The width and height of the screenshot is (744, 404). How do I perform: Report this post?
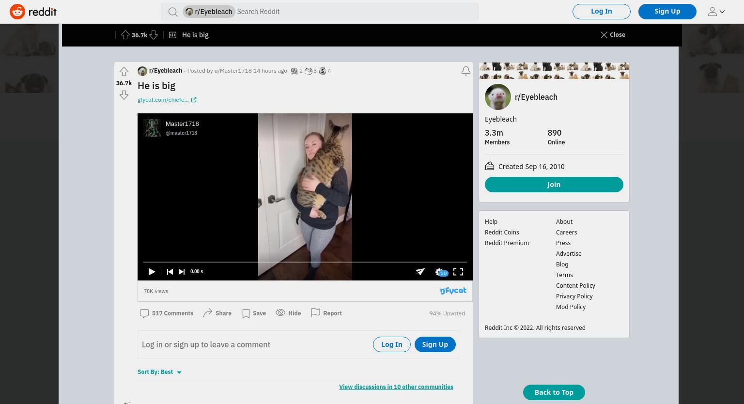(x=326, y=313)
